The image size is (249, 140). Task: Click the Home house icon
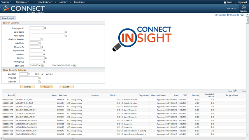[225, 2]
